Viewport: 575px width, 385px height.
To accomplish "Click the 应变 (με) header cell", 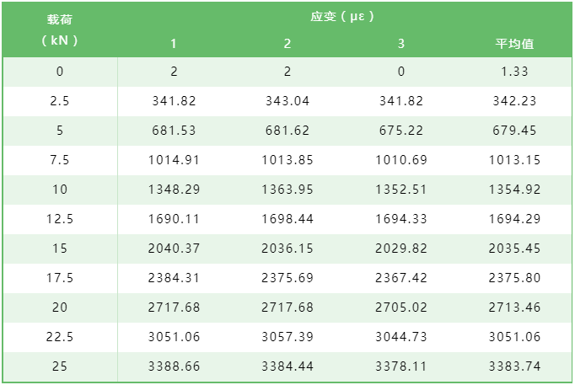I will point(343,16).
